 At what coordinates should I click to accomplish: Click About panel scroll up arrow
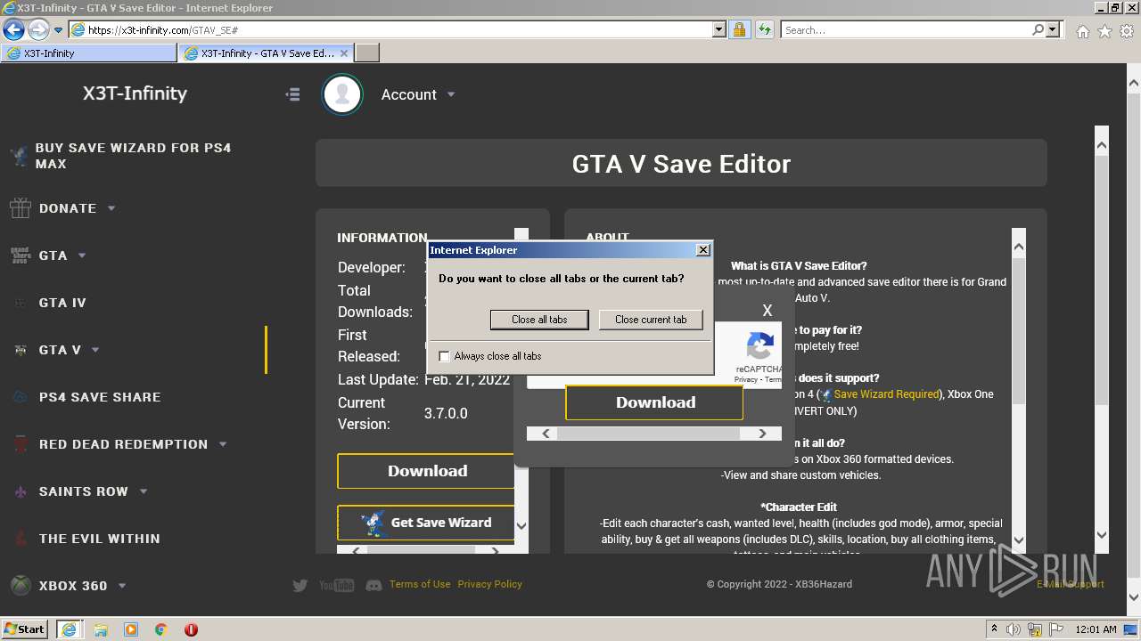pos(1019,247)
